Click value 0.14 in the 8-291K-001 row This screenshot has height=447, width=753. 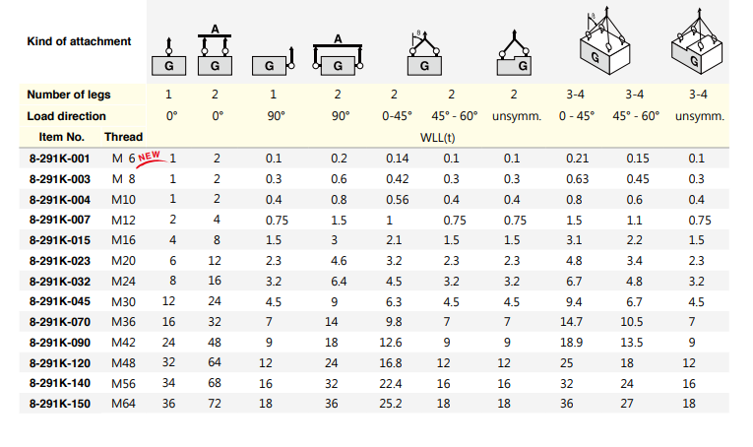[x=397, y=159]
